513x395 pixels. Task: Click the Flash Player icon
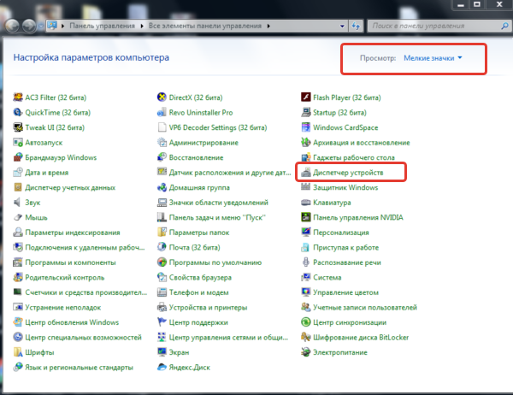[306, 97]
